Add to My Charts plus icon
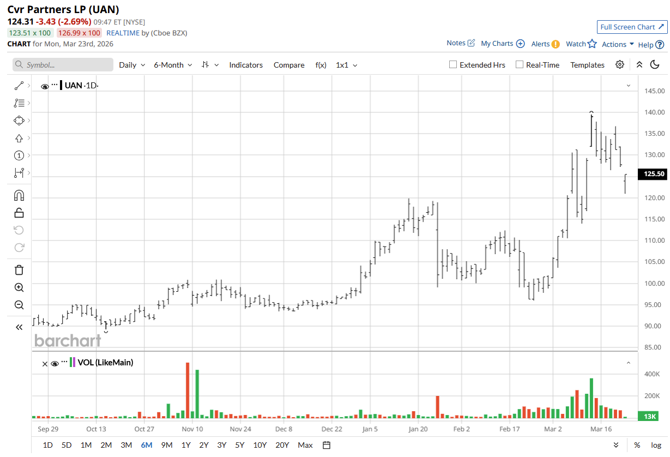 521,44
